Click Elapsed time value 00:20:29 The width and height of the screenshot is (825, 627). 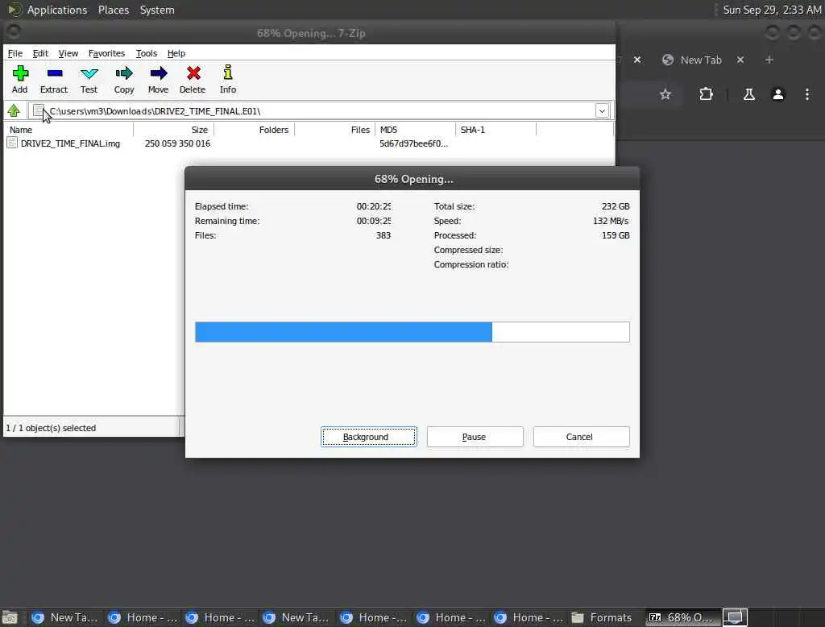[x=374, y=206]
